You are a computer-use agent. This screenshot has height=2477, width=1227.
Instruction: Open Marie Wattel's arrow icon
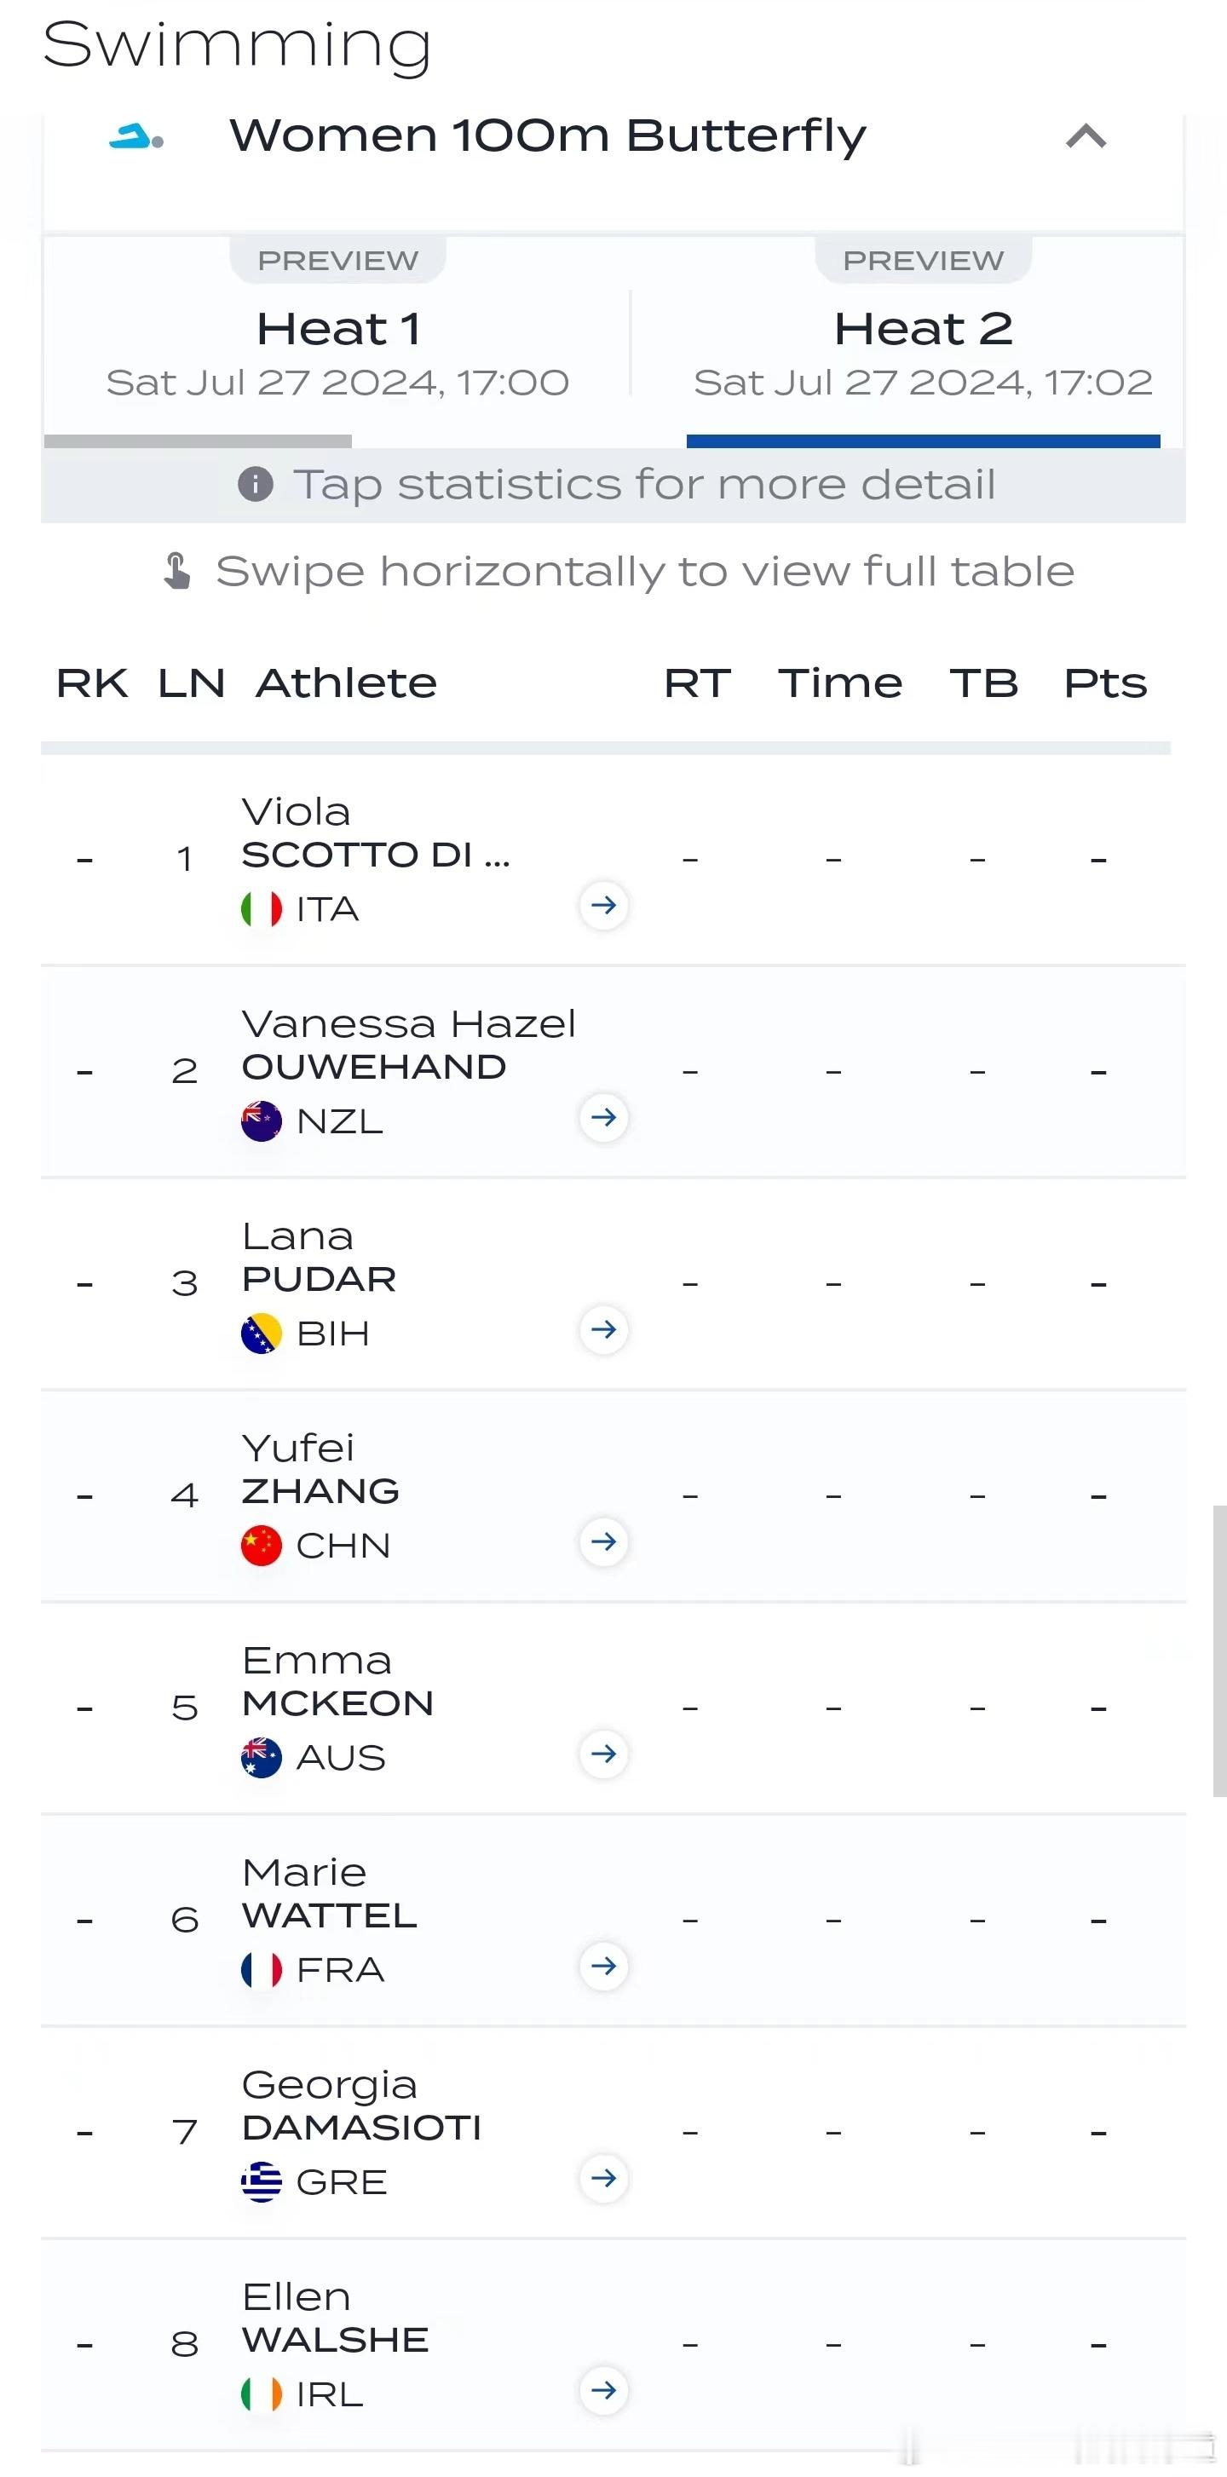(604, 1967)
